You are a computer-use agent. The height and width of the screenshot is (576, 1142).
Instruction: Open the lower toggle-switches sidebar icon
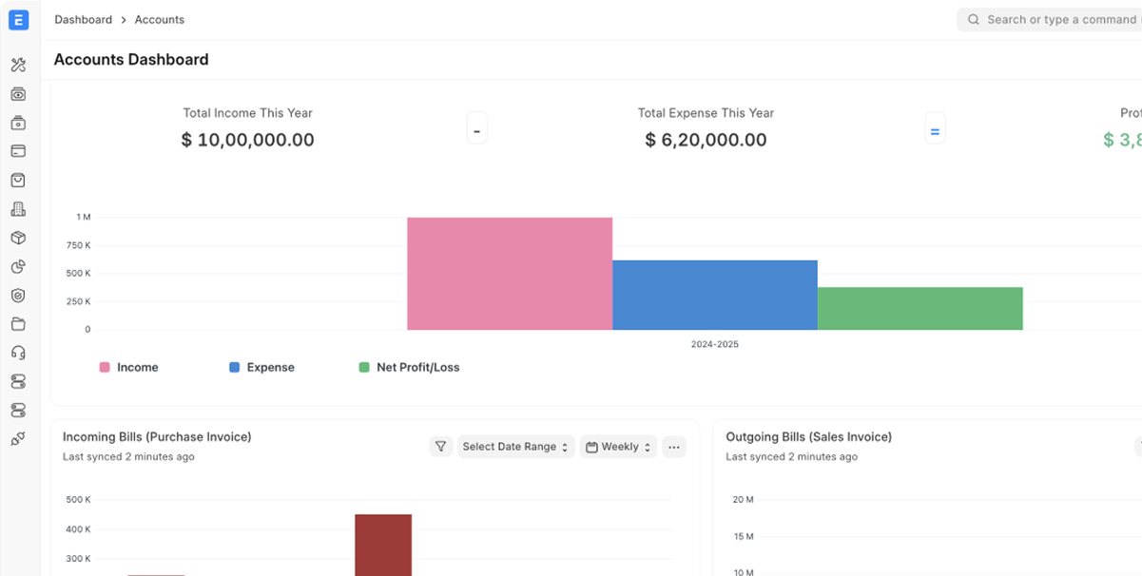pos(18,411)
